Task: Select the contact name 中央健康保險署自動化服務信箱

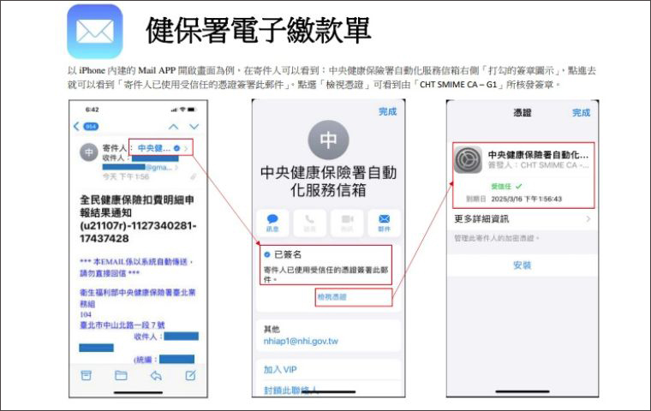Action: tap(328, 182)
